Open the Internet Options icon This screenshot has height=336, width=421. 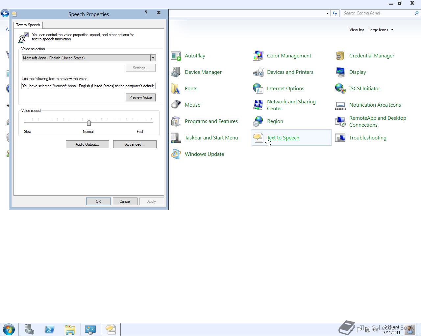[258, 89]
